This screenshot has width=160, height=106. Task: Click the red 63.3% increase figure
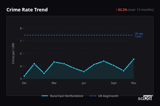(x=123, y=10)
